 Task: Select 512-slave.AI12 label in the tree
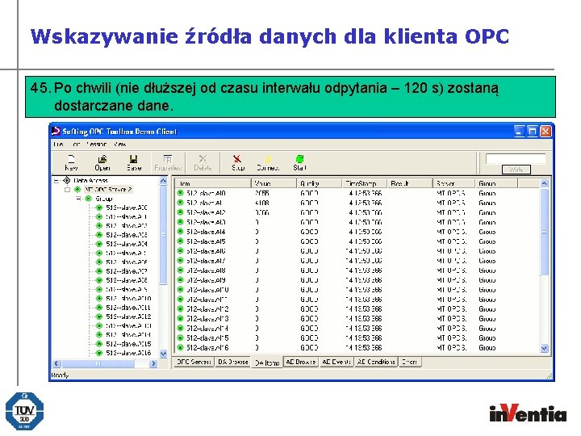(128, 317)
